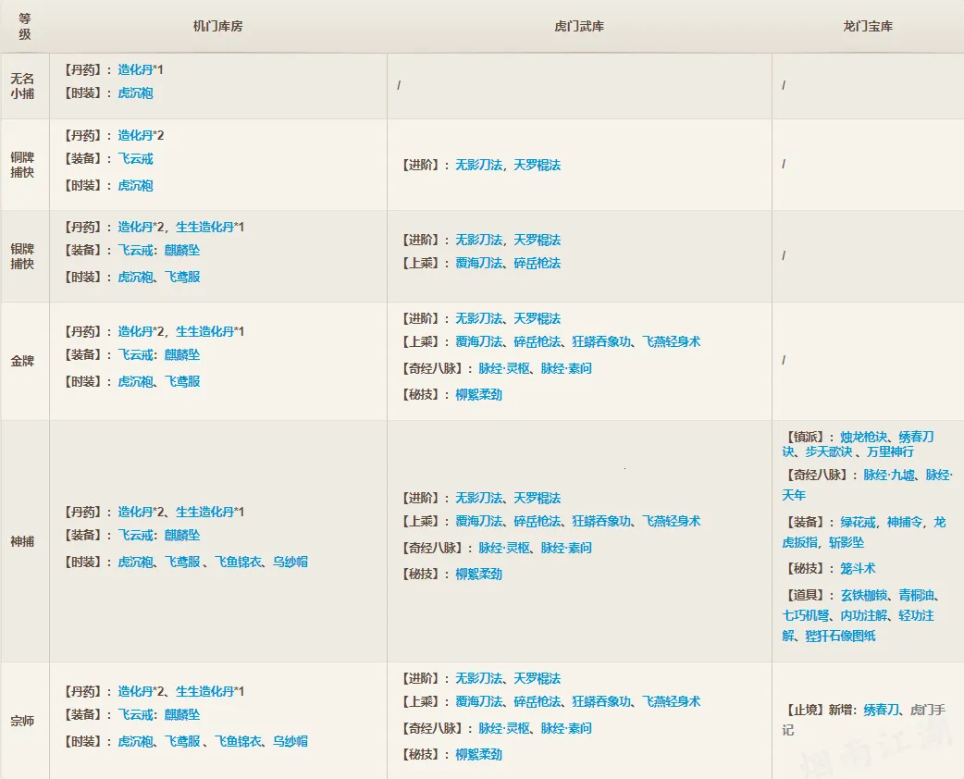The image size is (964, 779).
Task: Open 天罗棍法 link in the 铜牌捕快 row
Action: pyautogui.click(x=538, y=166)
